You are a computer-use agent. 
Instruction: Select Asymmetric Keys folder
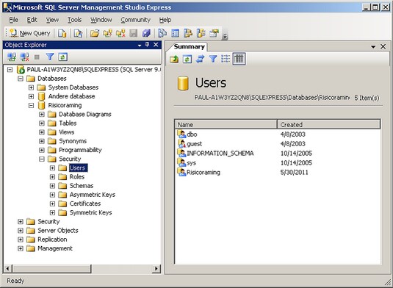coord(93,195)
